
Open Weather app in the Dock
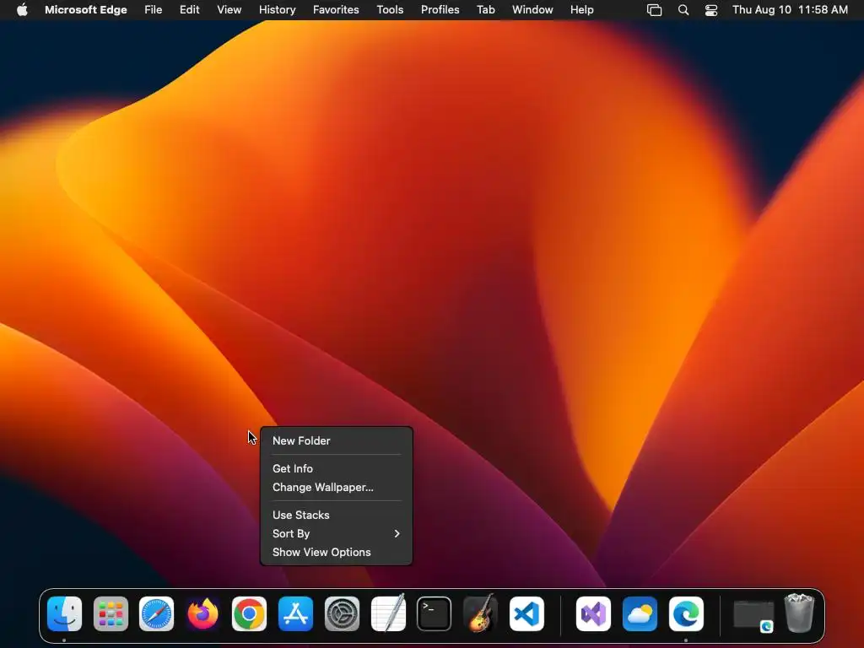coord(640,614)
